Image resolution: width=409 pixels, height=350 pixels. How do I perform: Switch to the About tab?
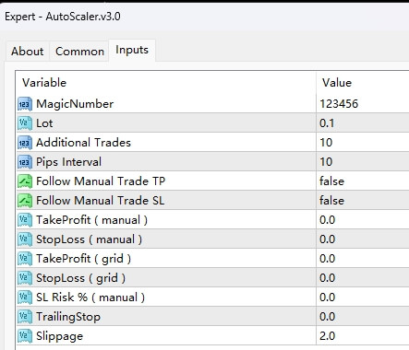[x=28, y=51]
